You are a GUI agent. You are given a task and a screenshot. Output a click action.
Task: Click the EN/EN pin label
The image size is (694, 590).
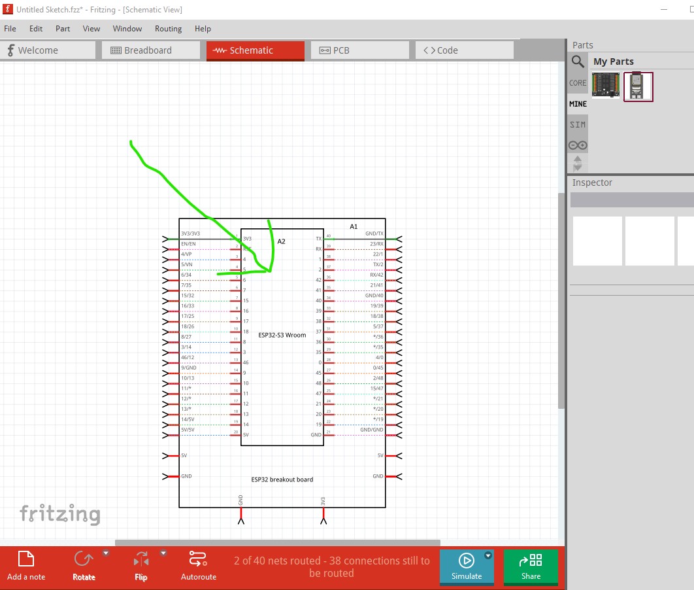click(x=188, y=244)
